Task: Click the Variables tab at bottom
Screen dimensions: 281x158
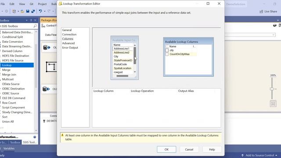Action: pos(9,148)
